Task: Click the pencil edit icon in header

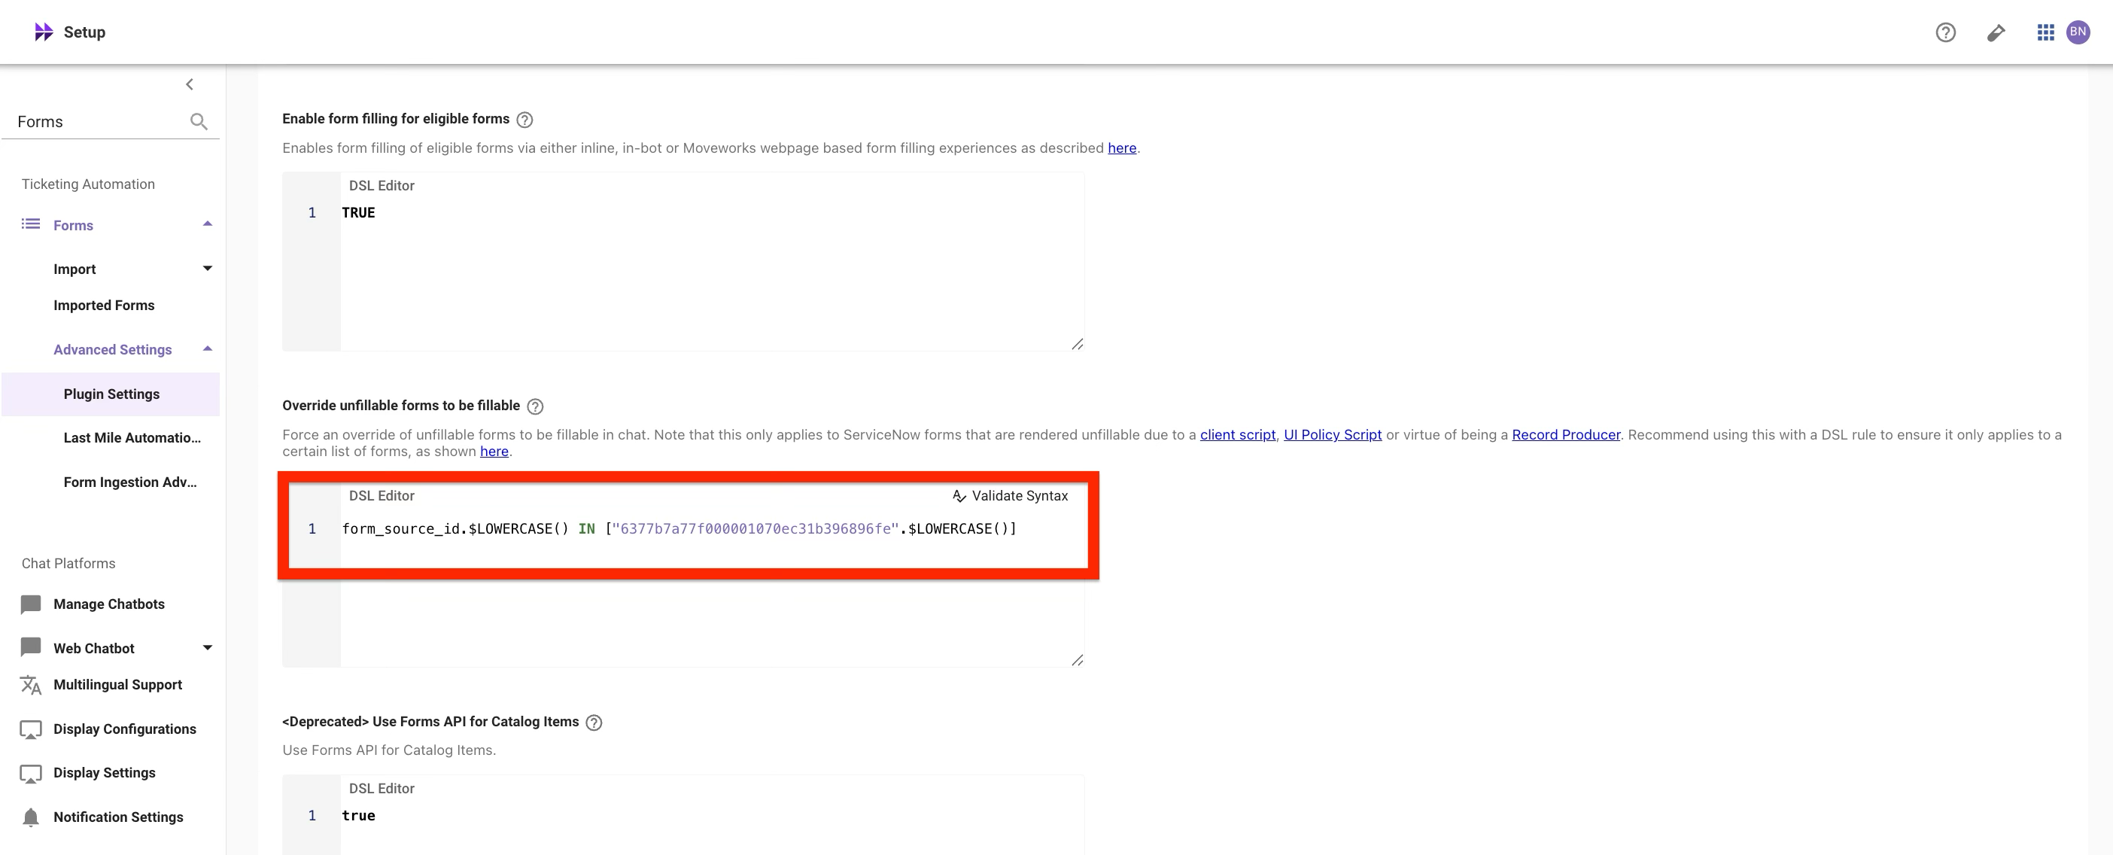Action: point(1996,32)
